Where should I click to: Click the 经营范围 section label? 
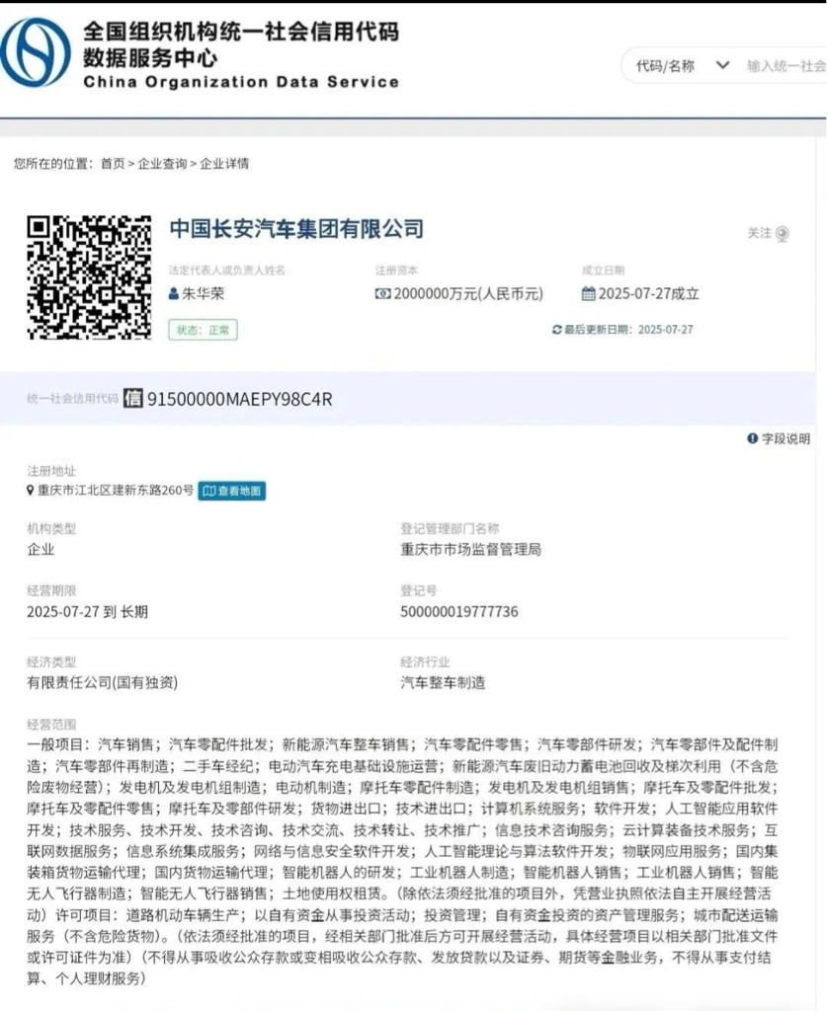pyautogui.click(x=51, y=725)
